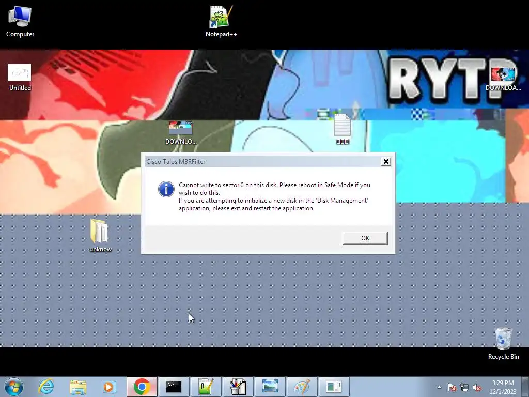
Task: Launch Internet Explorer from the taskbar
Action: click(46, 387)
